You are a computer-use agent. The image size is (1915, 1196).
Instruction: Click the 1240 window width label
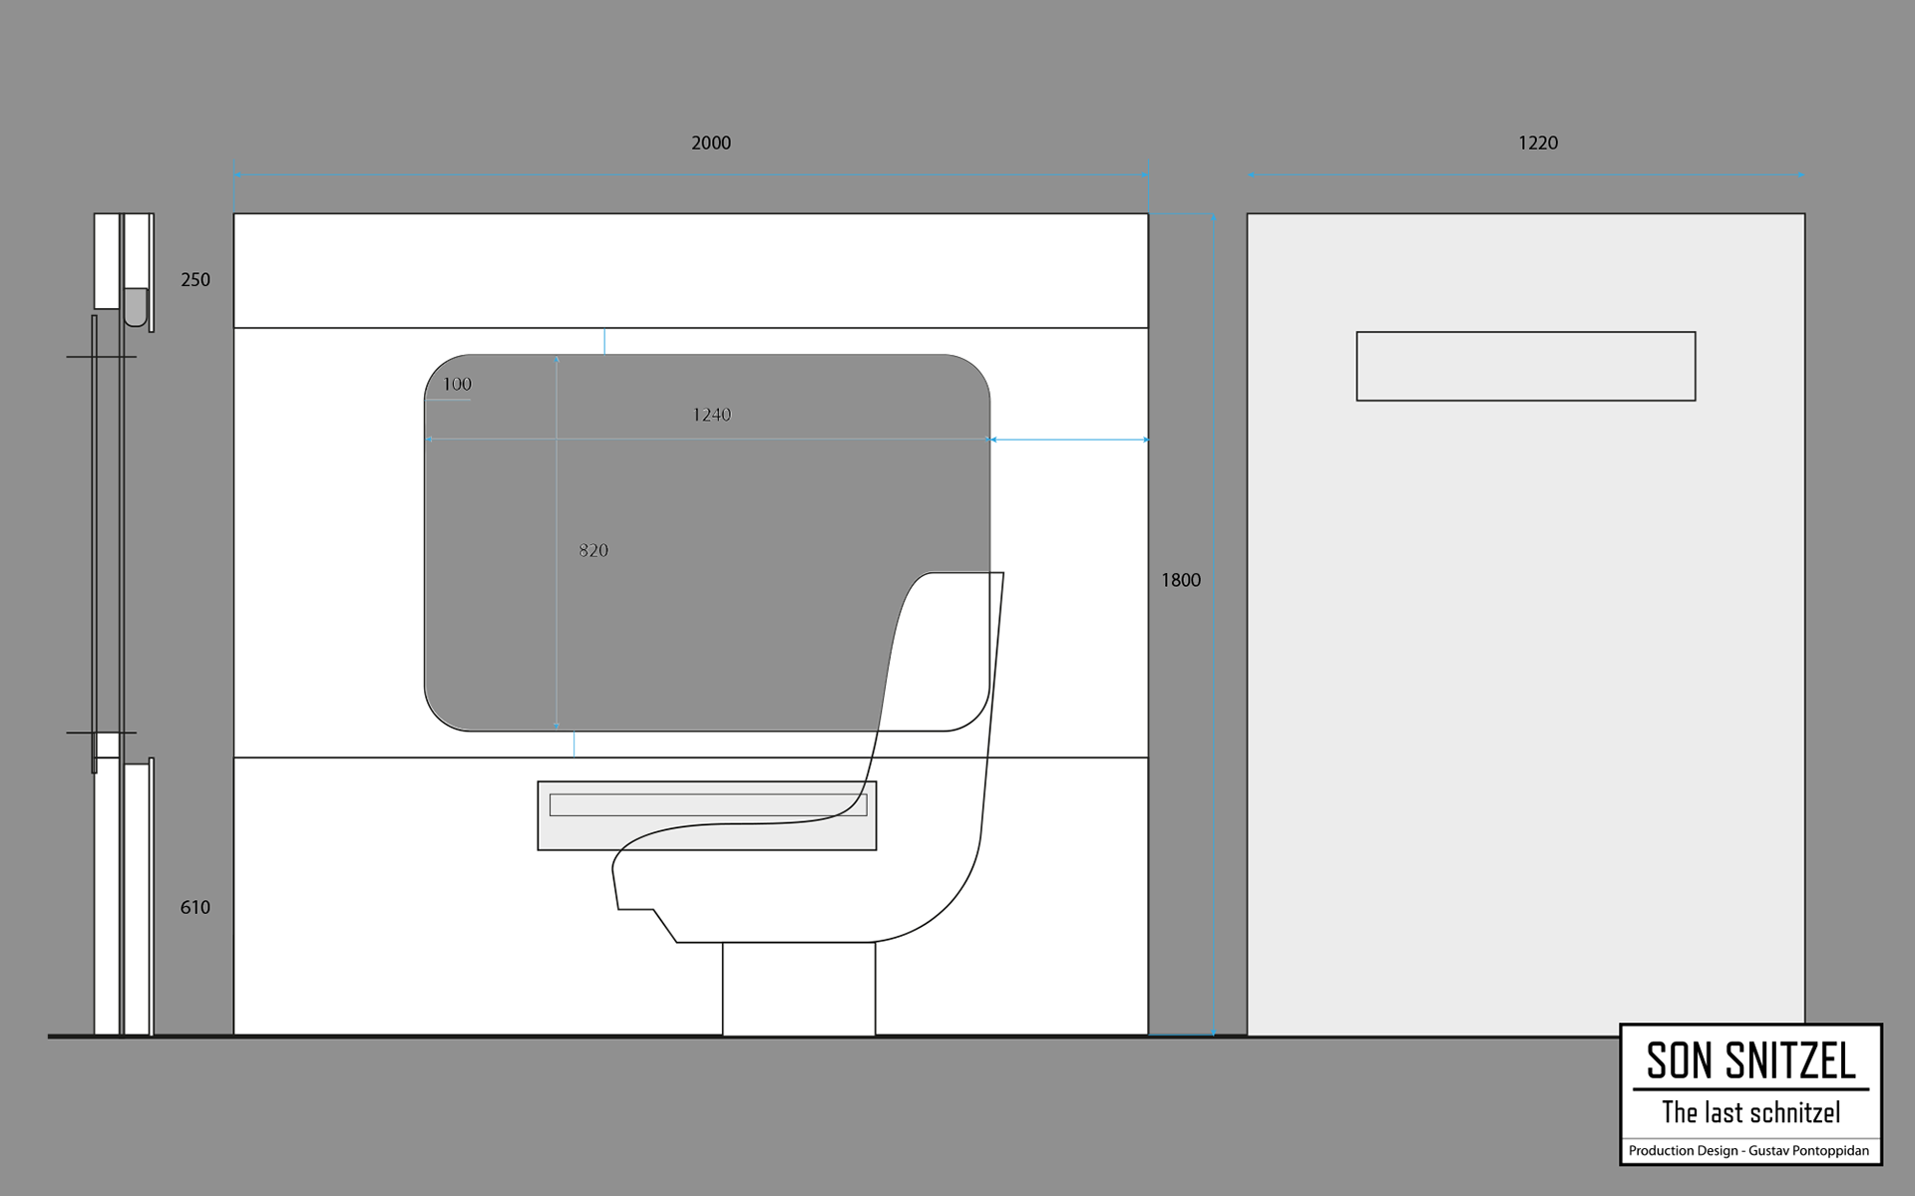click(x=711, y=415)
